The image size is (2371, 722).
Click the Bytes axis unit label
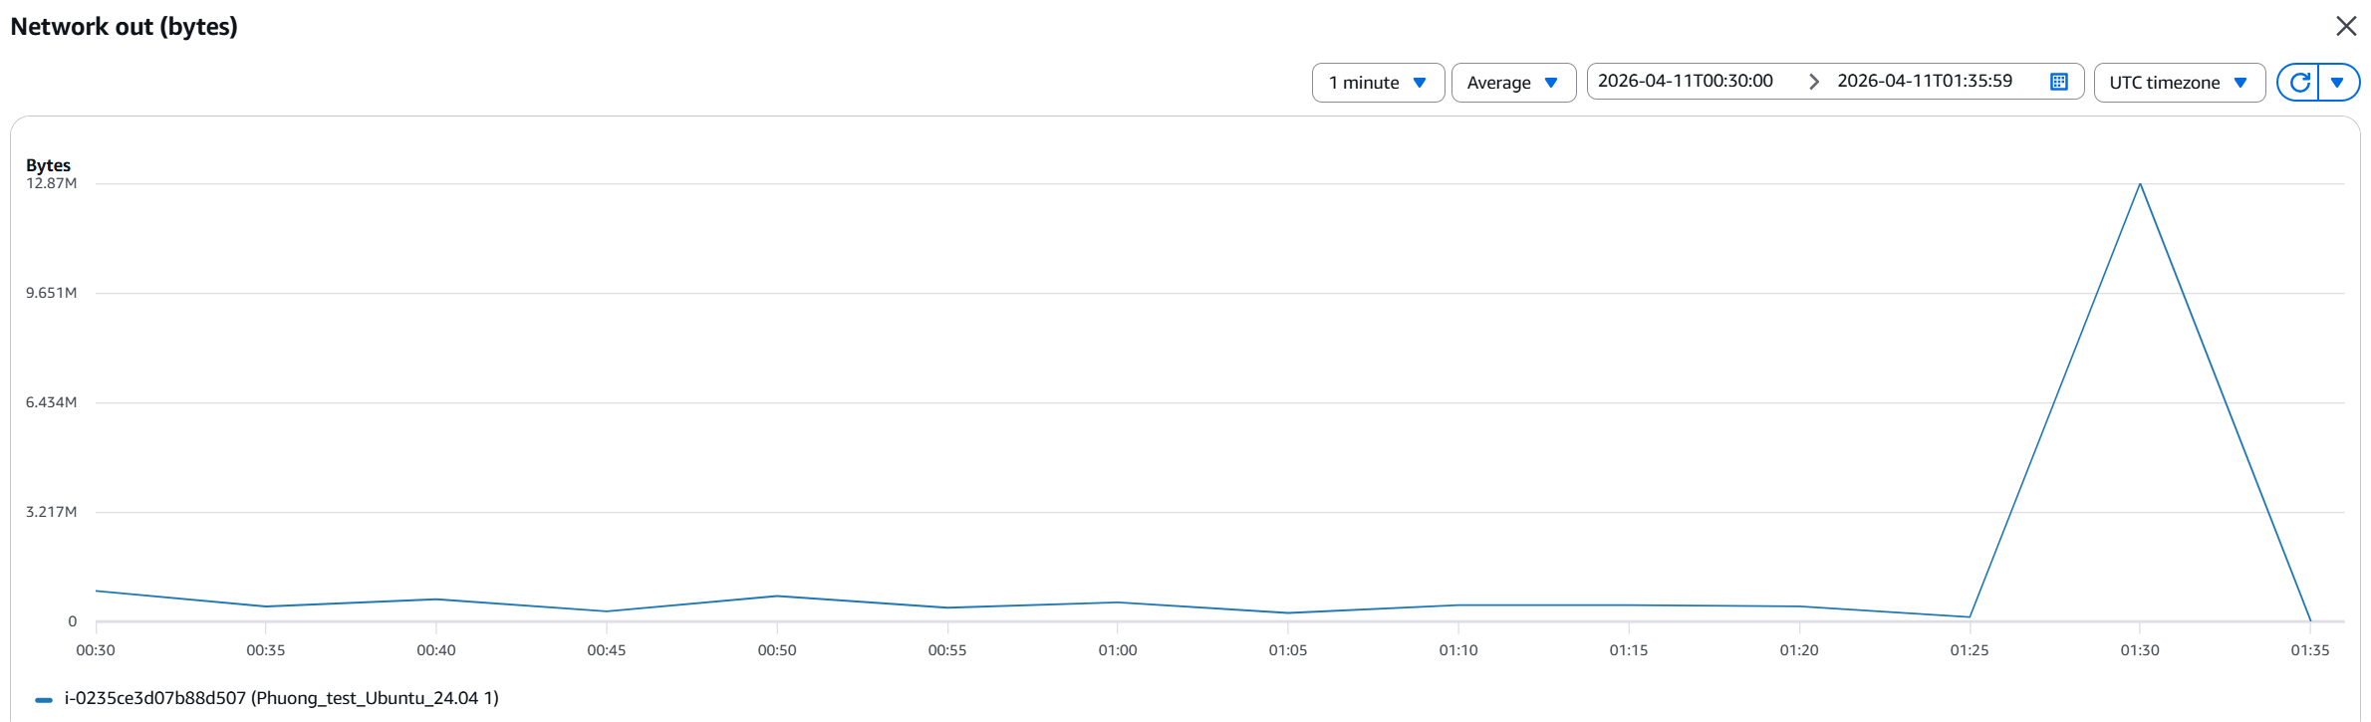[x=48, y=165]
